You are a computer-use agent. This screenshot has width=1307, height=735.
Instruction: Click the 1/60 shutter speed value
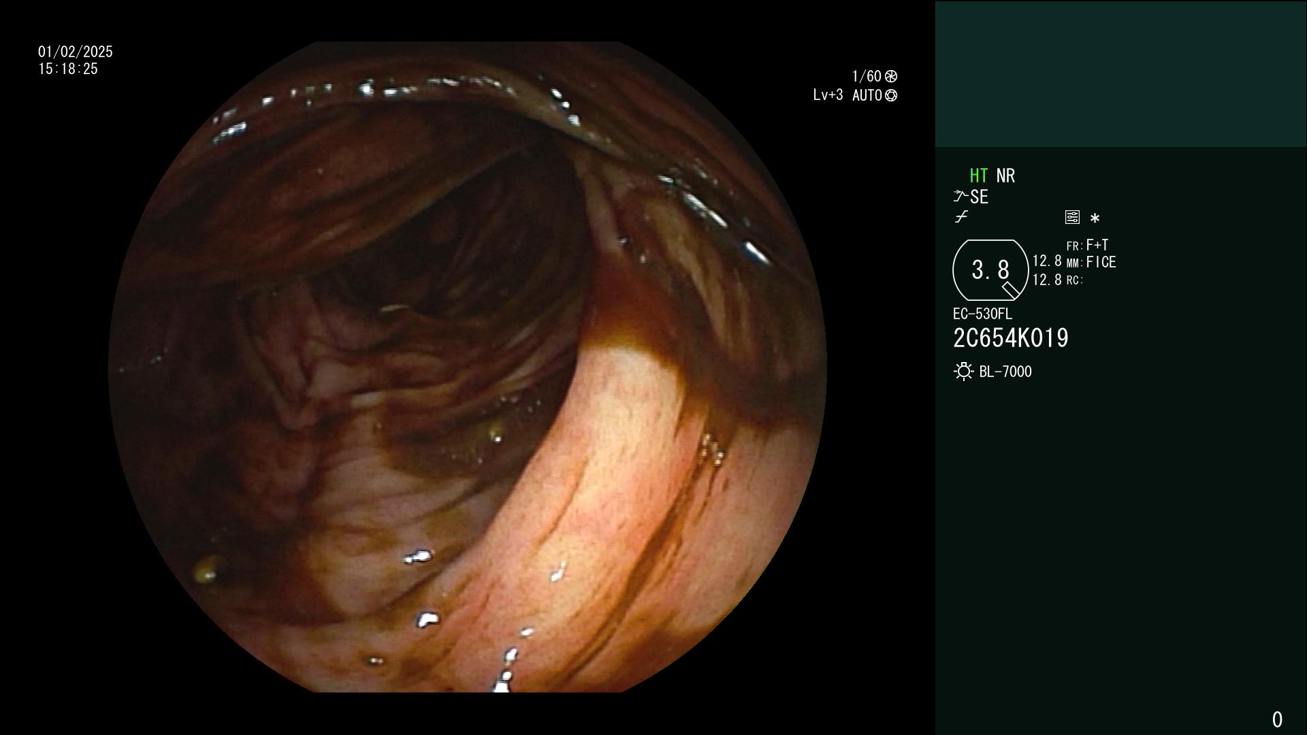click(867, 76)
